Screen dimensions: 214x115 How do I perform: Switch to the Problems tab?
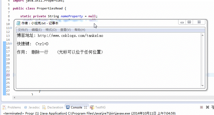(x=12, y=107)
